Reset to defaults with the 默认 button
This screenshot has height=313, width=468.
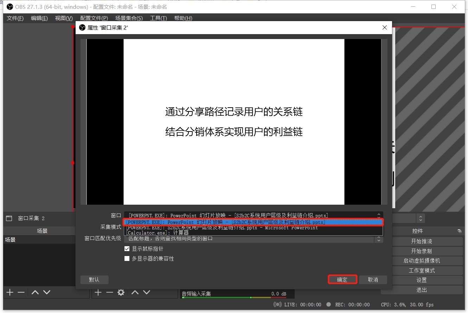[94, 280]
